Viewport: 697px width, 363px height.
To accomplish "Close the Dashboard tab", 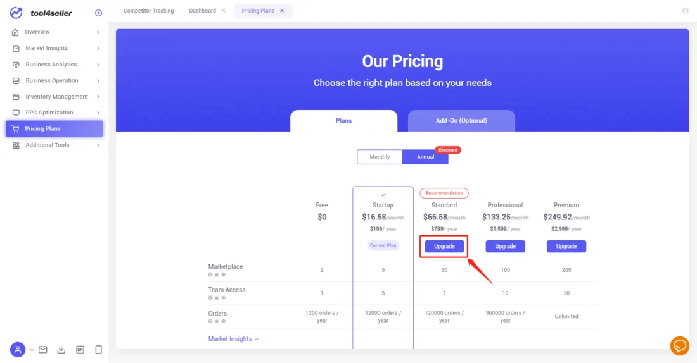I will 224,11.
